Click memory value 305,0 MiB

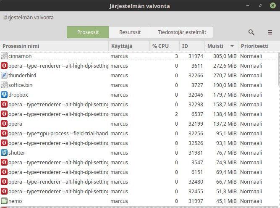[225, 56]
